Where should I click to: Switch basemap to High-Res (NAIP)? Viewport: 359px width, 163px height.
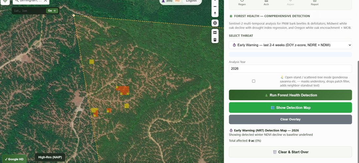(50, 157)
